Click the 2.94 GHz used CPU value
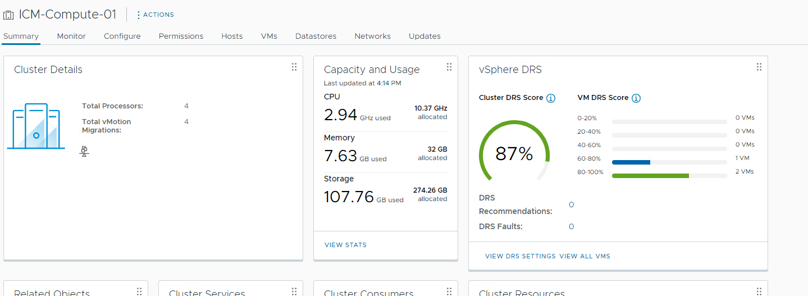Viewport: 808px width, 296px height. pos(357,115)
